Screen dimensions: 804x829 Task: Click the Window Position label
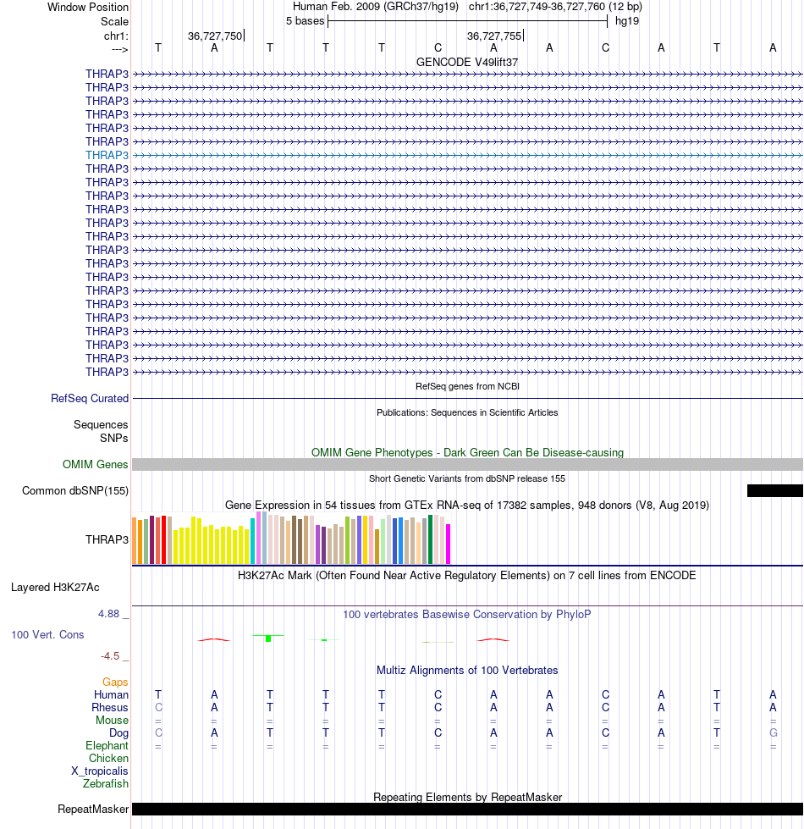click(x=88, y=8)
